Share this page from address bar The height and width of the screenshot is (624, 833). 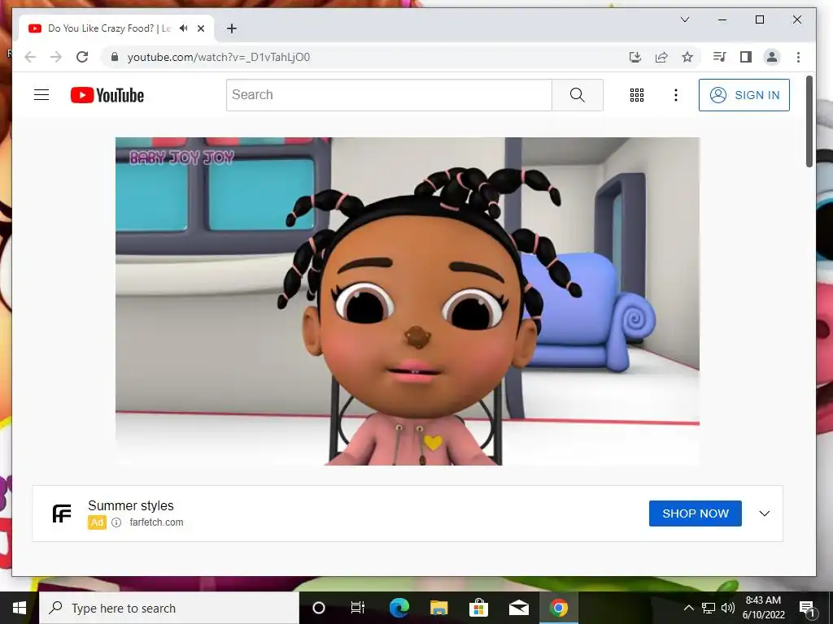[661, 57]
